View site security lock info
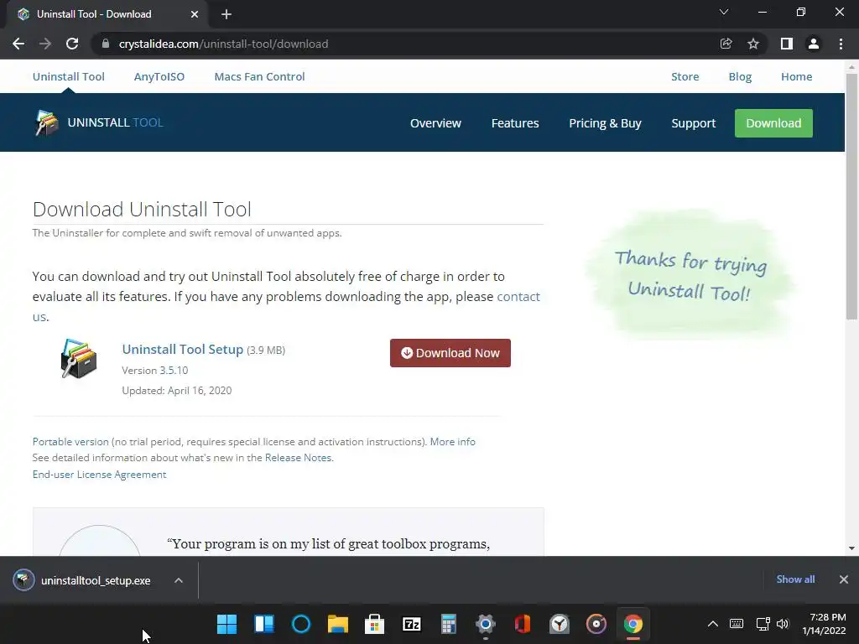The width and height of the screenshot is (859, 644). point(106,44)
